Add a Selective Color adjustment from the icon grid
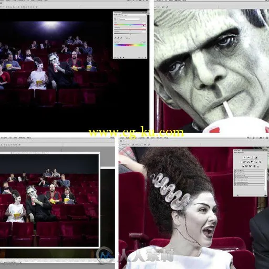The image size is (269, 269). [258, 166]
